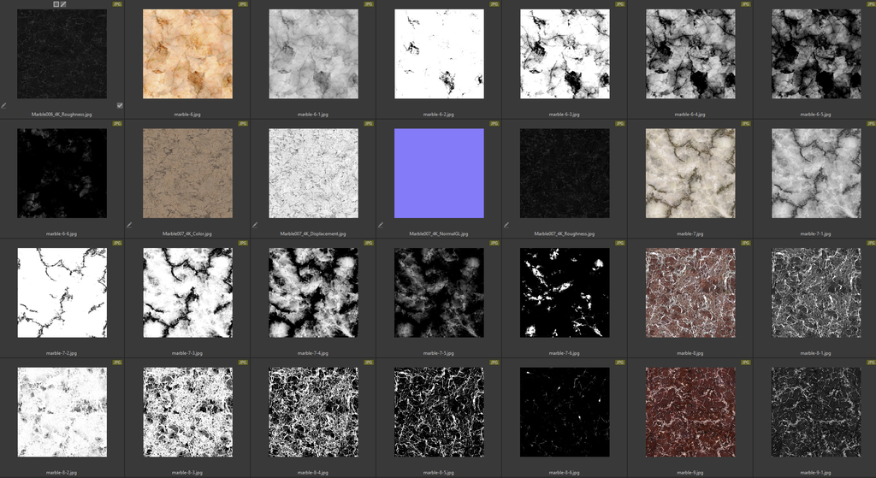Select the dark red marble-9.jpg thumbnail
This screenshot has height=478, width=876.
[x=690, y=412]
